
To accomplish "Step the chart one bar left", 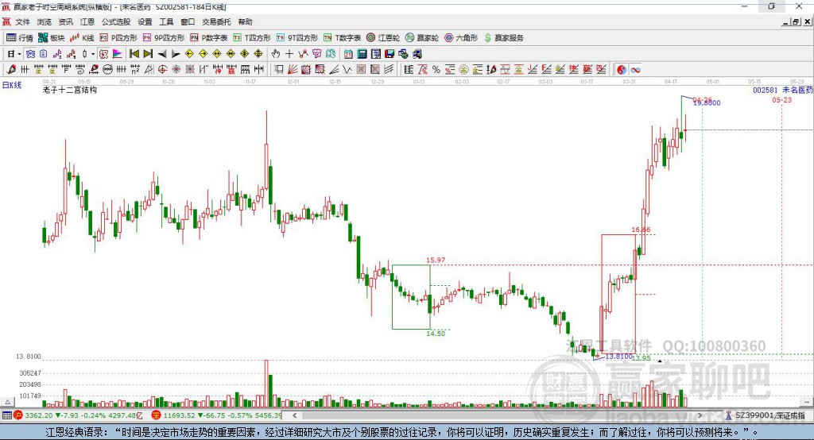I will coord(162,54).
